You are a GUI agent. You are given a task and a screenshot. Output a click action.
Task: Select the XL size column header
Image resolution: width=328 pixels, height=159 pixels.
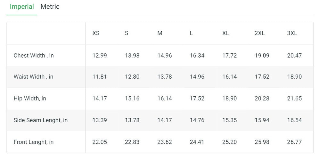[x=225, y=33]
